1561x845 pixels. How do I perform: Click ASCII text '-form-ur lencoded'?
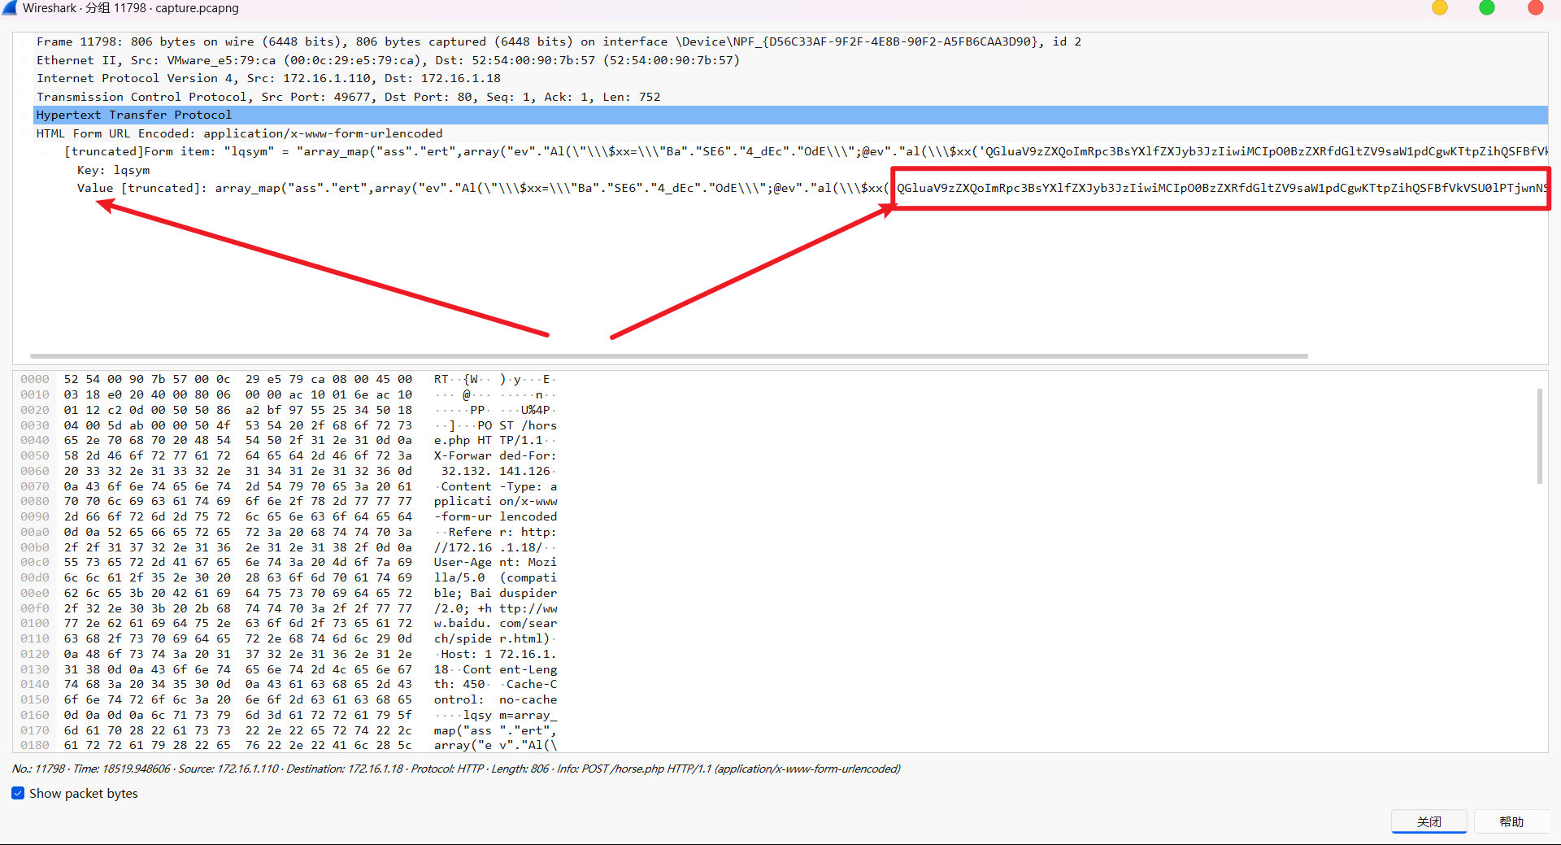495,516
